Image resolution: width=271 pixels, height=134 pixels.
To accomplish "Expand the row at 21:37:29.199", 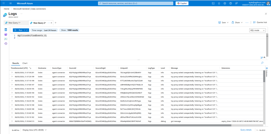I will (x=12, y=77).
